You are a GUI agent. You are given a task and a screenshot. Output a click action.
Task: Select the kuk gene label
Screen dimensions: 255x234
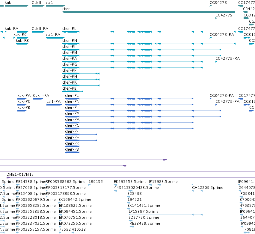click(x=8, y=3)
